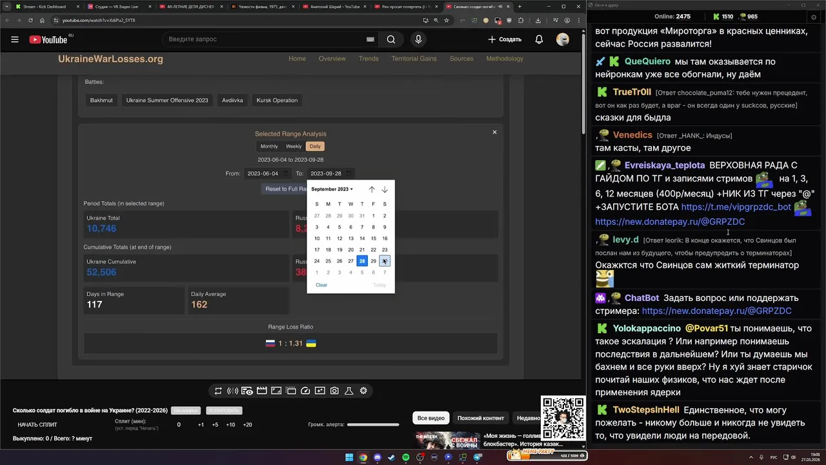Open the Home menu on UkraineWarLosses site

[297, 59]
